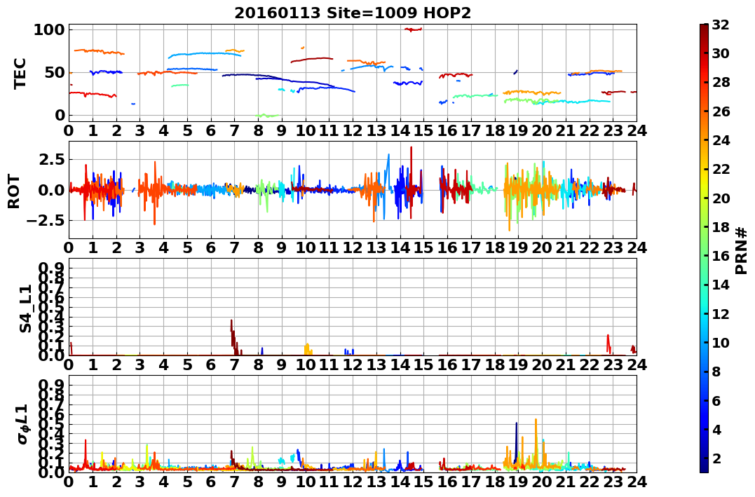Screen dimensions: 755x497
Task: Select colorbar tick label '24'
Action: click(x=721, y=140)
